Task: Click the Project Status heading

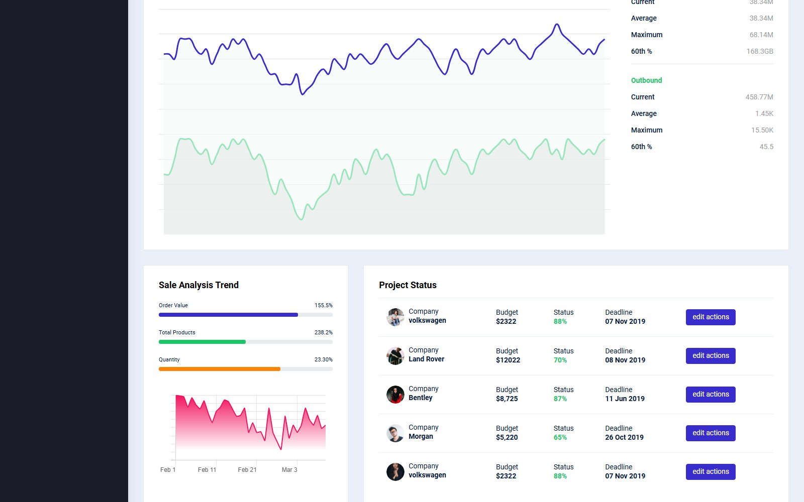Action: tap(408, 285)
